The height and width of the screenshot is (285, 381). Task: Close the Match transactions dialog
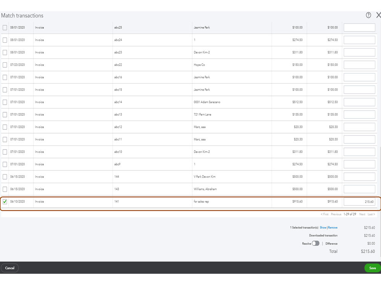[378, 15]
